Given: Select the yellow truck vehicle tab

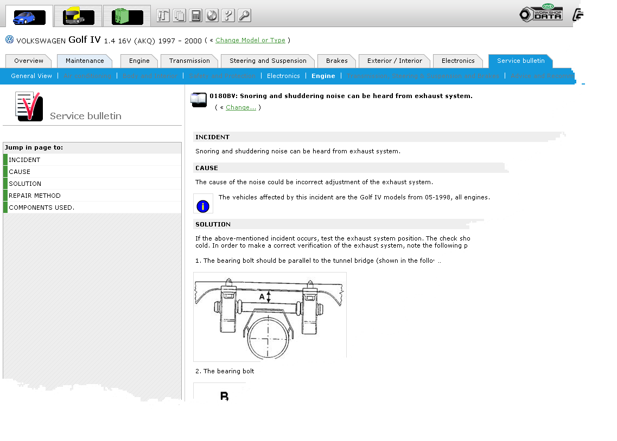Looking at the screenshot, I should click(78, 16).
